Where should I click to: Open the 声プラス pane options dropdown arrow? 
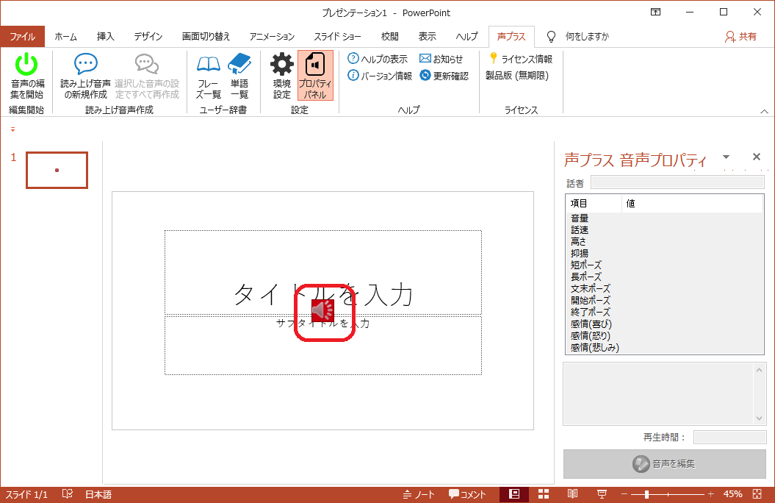pos(726,157)
